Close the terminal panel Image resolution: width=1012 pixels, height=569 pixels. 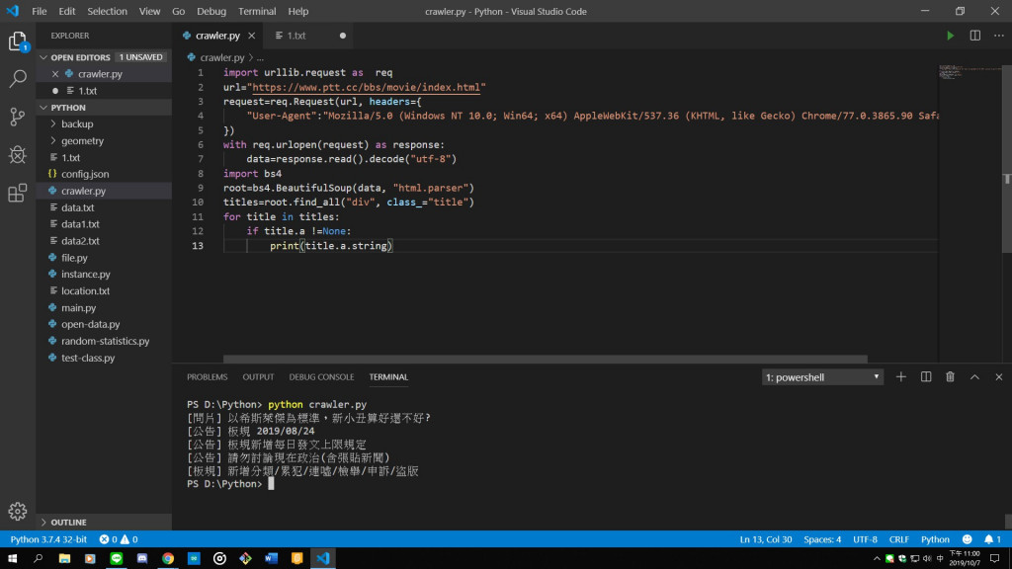[x=998, y=376]
